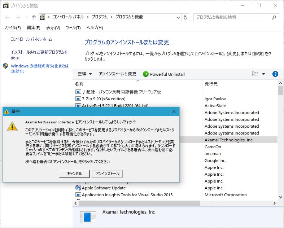Click the 発行元 column header
This screenshot has width=284, height=228.
pyautogui.click(x=211, y=84)
